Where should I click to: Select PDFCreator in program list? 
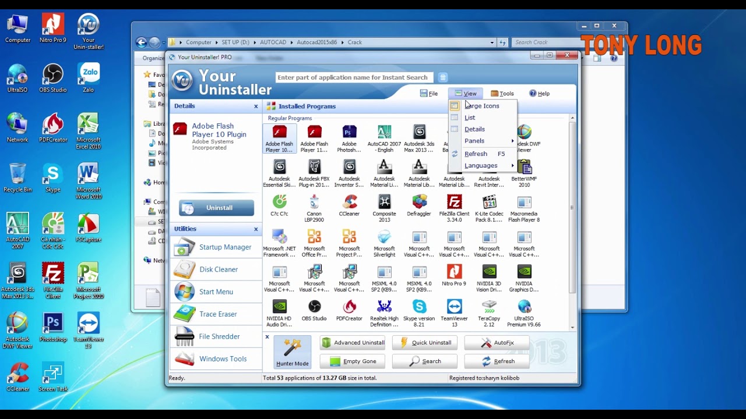click(x=349, y=311)
